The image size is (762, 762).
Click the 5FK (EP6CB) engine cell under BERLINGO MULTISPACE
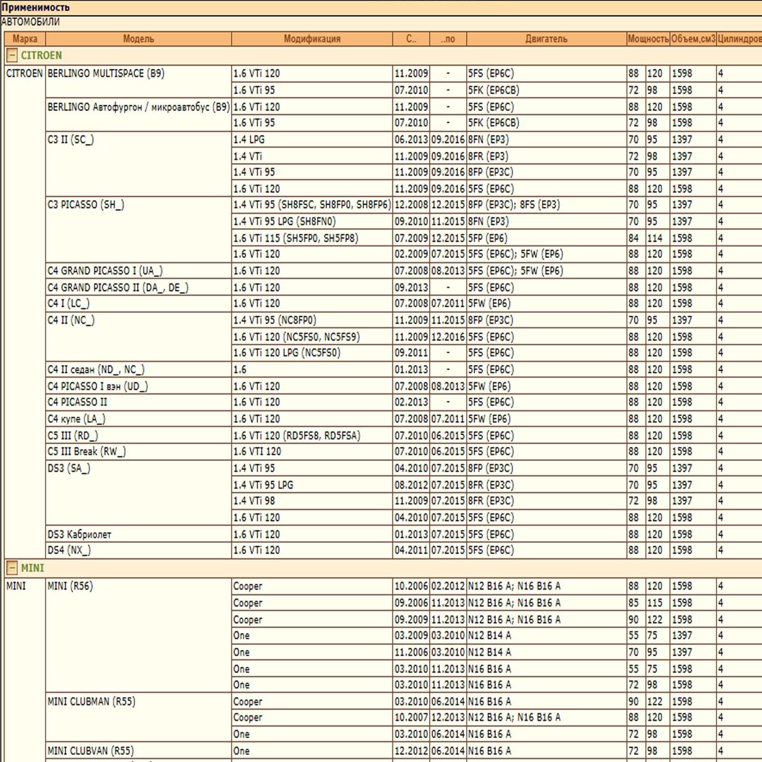493,90
